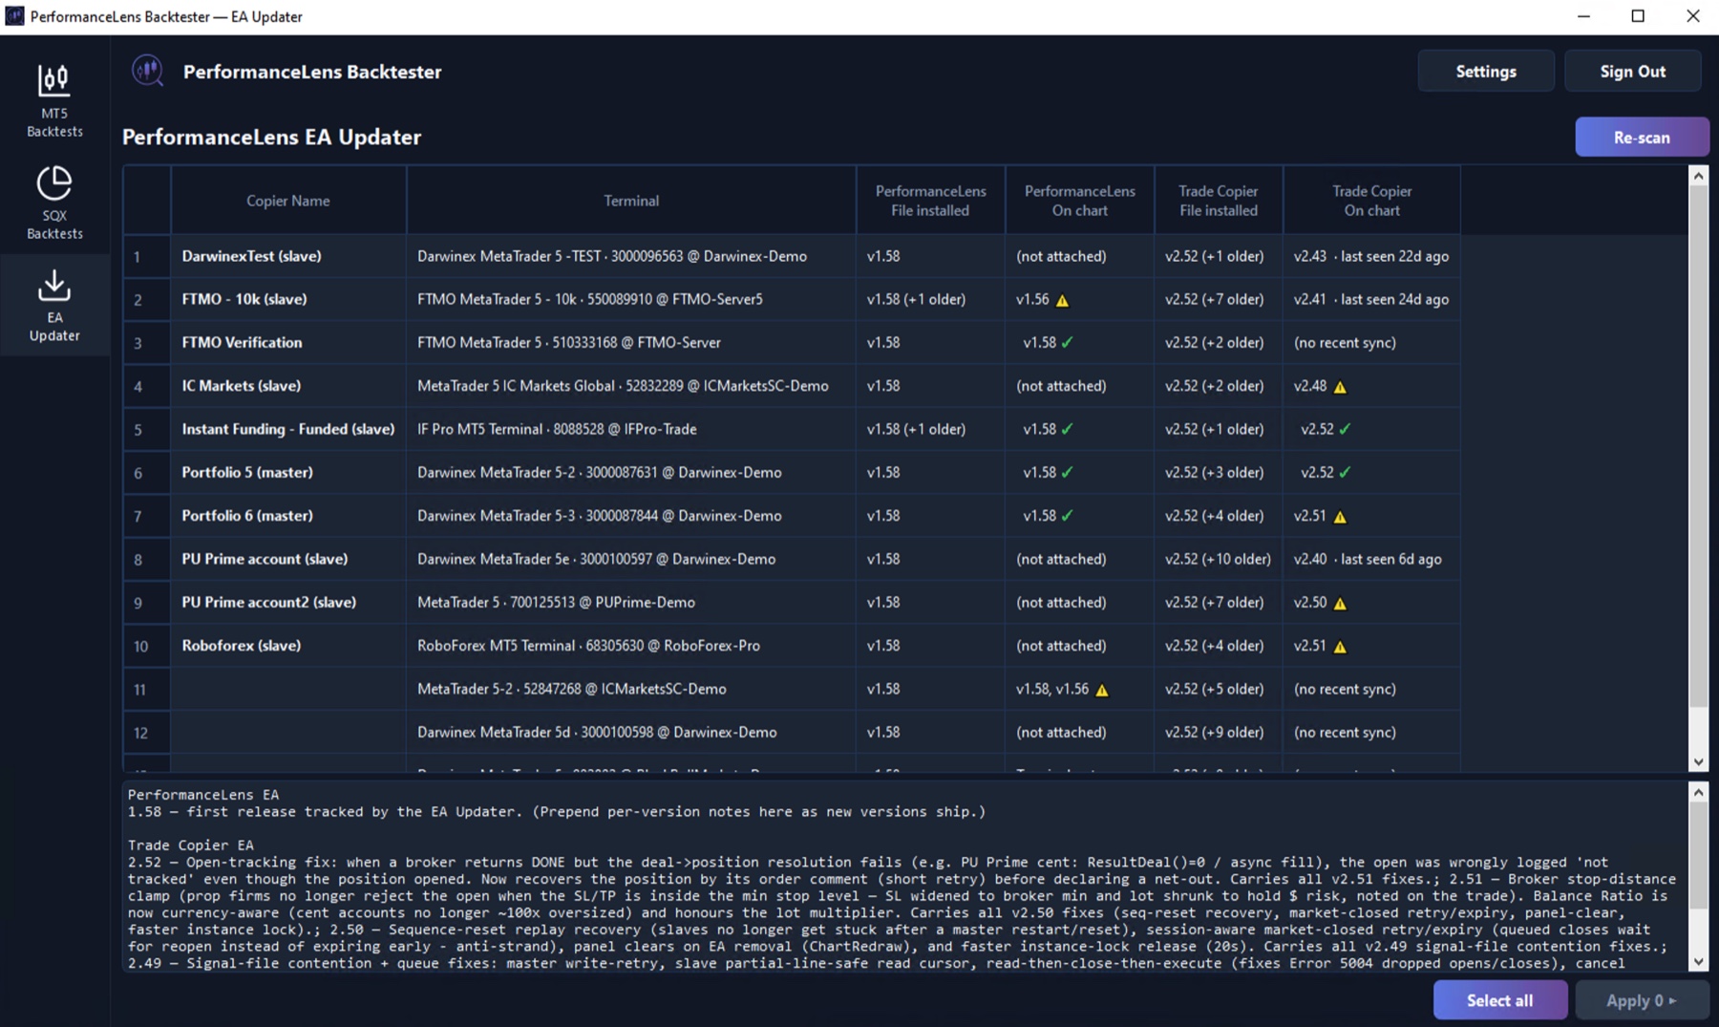
Task: Click the Sign Out button
Action: [1632, 71]
